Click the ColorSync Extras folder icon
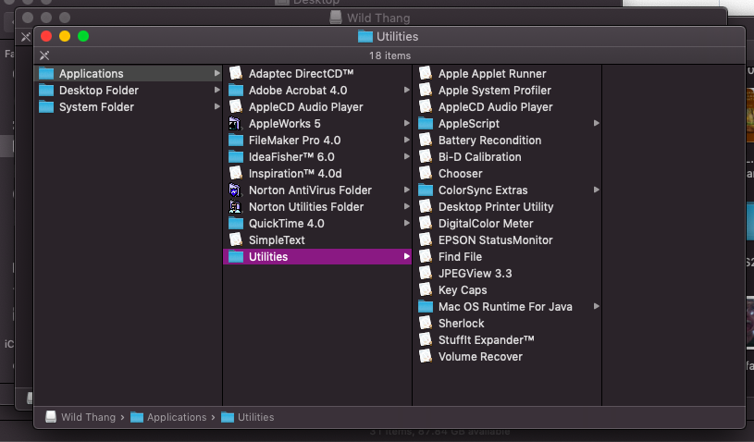 pyautogui.click(x=426, y=190)
